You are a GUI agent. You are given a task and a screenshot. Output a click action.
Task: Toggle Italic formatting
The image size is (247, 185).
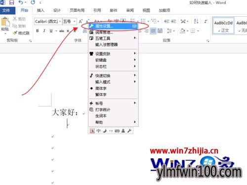tap(44, 31)
